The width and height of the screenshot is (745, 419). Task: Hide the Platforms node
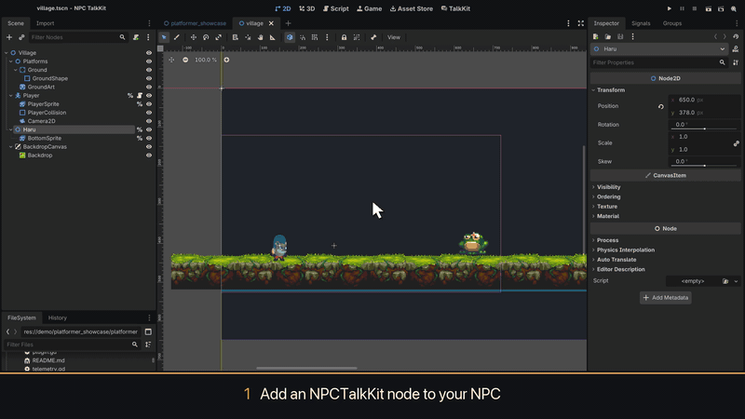coord(149,61)
